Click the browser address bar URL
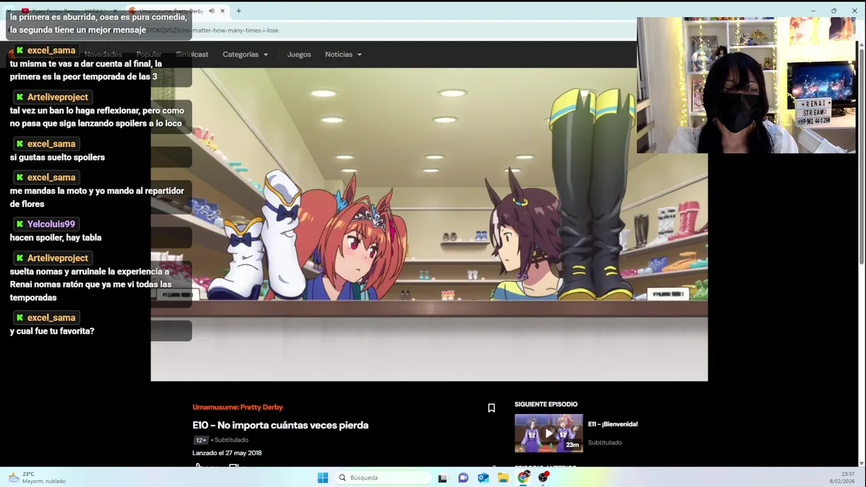The width and height of the screenshot is (866, 487). click(213, 30)
